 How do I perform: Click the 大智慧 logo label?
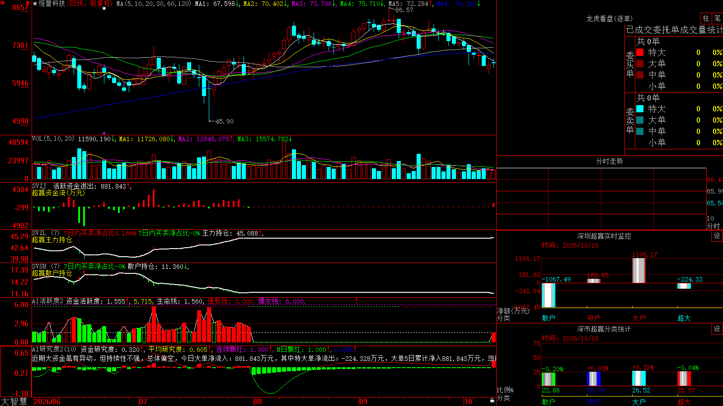point(14,401)
